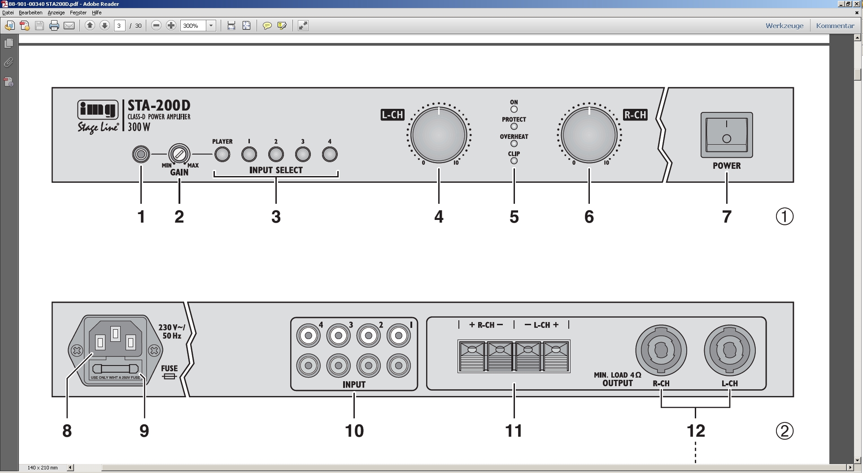This screenshot has width=863, height=473.
Task: Go to previous page with up arrow
Action: 90,26
